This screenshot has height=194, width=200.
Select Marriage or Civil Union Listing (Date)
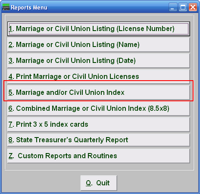click(x=99, y=61)
